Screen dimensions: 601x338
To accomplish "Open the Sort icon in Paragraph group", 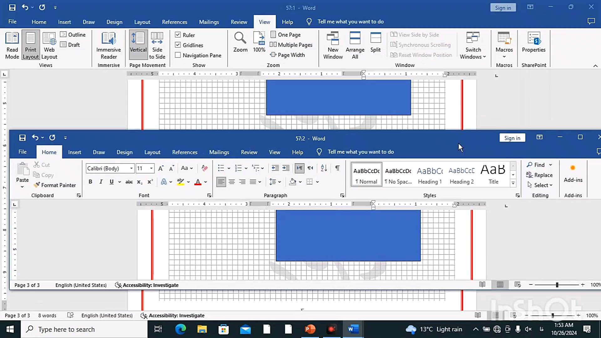I will pyautogui.click(x=324, y=168).
